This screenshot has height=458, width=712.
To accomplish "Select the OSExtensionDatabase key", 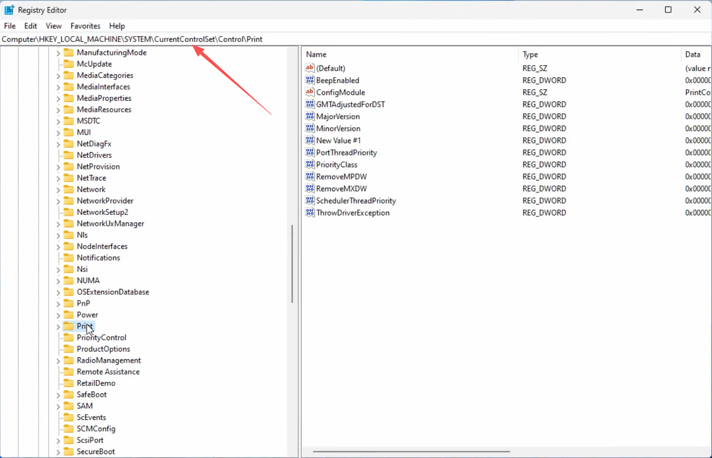I will 113,292.
